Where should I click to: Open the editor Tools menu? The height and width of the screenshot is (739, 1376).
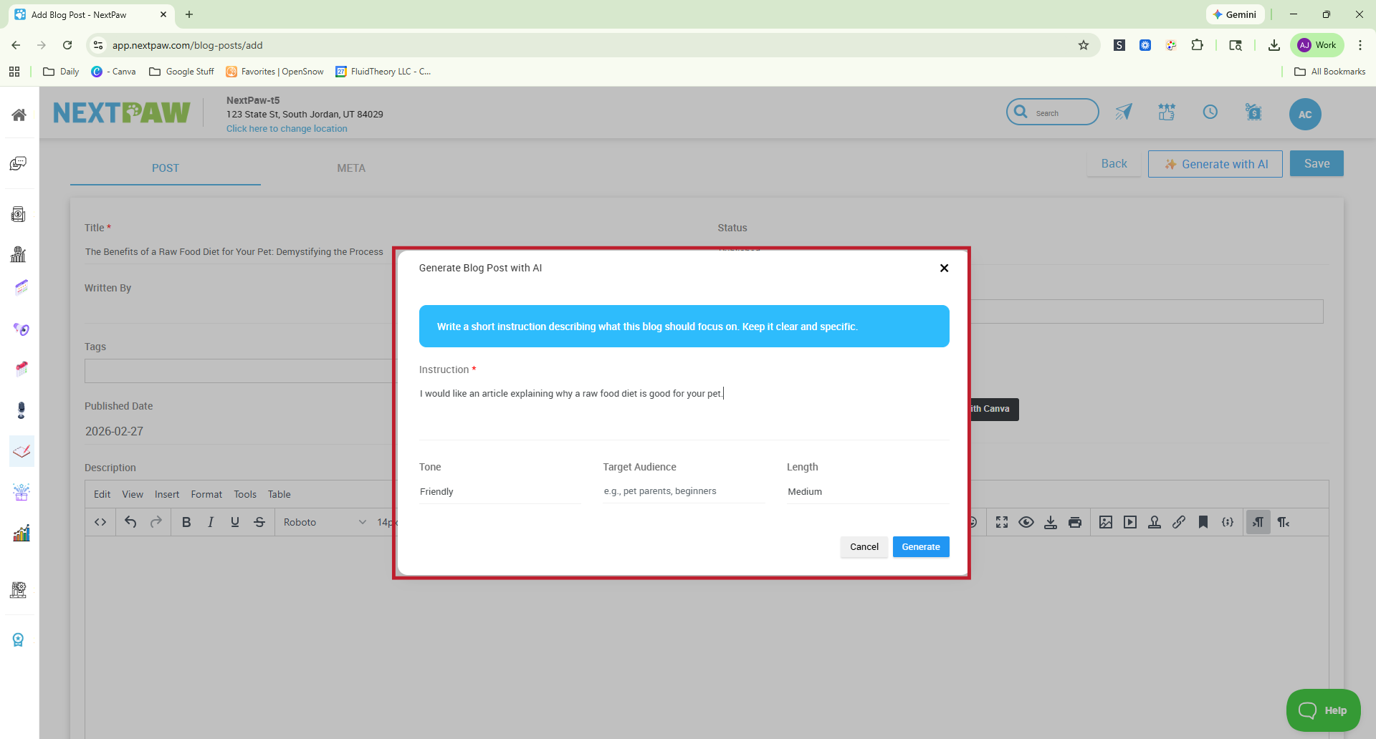pos(245,494)
